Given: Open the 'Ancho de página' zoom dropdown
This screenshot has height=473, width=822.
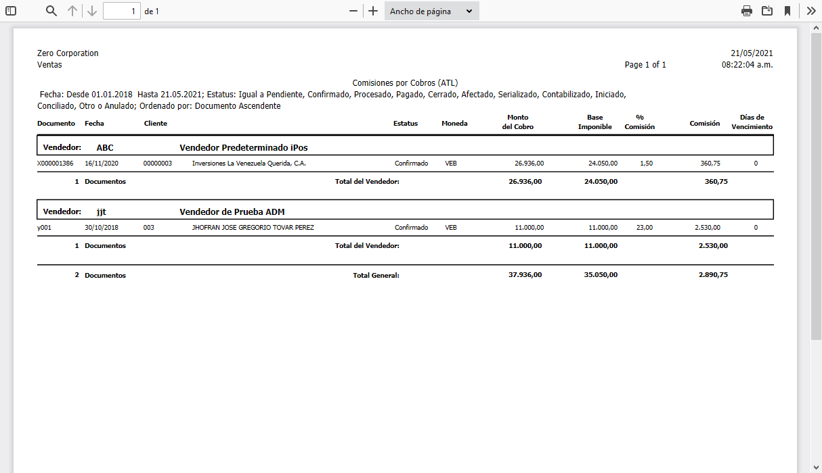Looking at the screenshot, I should pyautogui.click(x=431, y=11).
